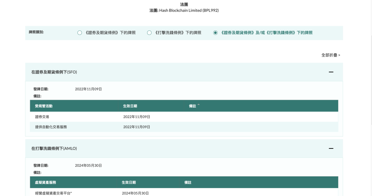Click the 牌照類別 label
372x196 pixels.
[x=36, y=32]
